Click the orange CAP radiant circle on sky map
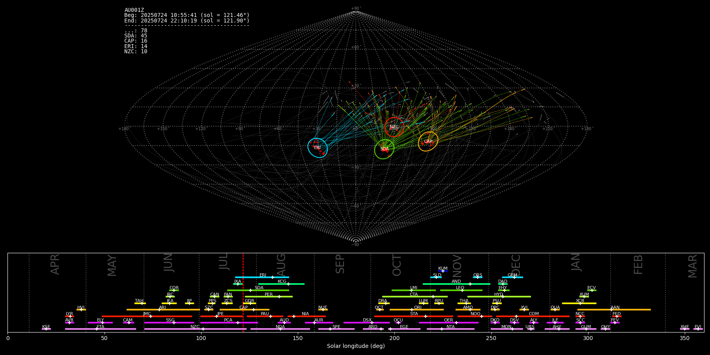This screenshot has height=355, width=710. [x=428, y=141]
